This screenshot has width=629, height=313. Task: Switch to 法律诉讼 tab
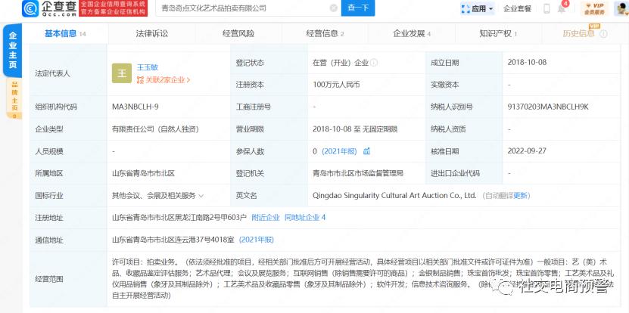pyautogui.click(x=152, y=34)
